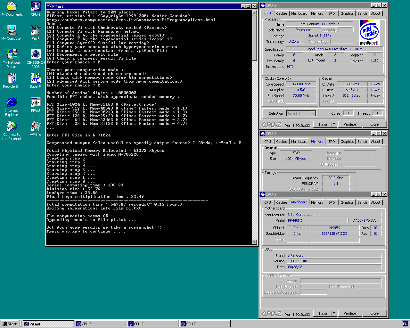Click the Core Speed 350.00 MHz value
Screen dimensions: 410x328
301,84
